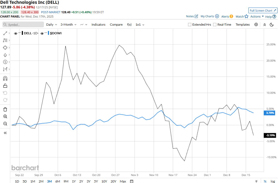Open DELL series options ellipsis
The width and height of the screenshot is (278, 183).
pos(20,33)
